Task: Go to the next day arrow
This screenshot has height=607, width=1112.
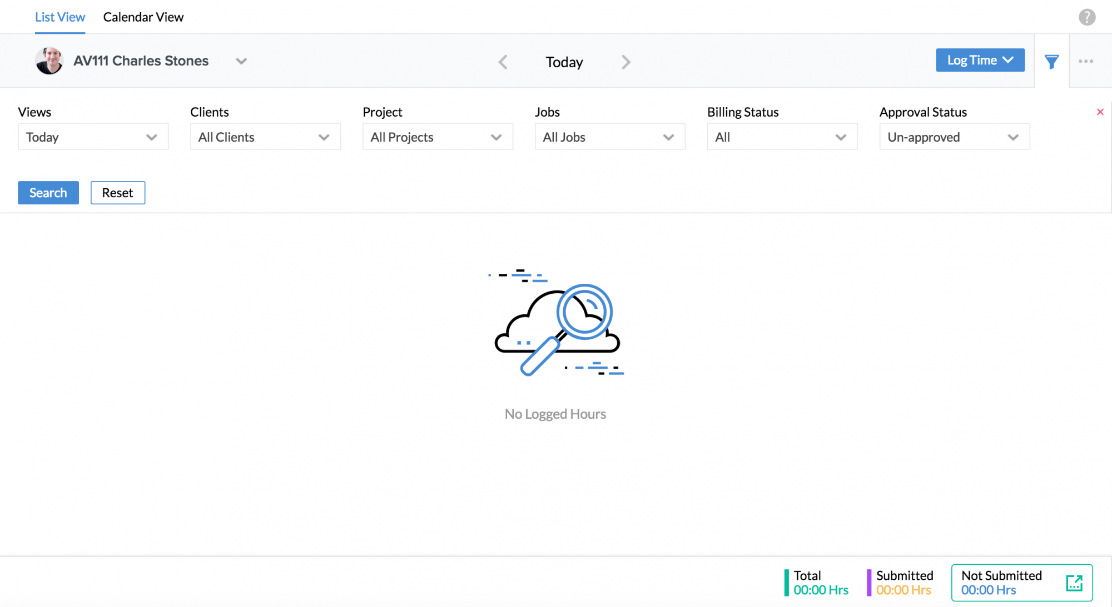Action: pos(626,62)
